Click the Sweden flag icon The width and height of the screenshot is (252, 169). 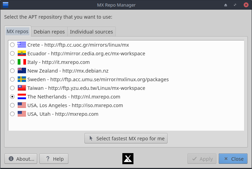tap(22, 79)
